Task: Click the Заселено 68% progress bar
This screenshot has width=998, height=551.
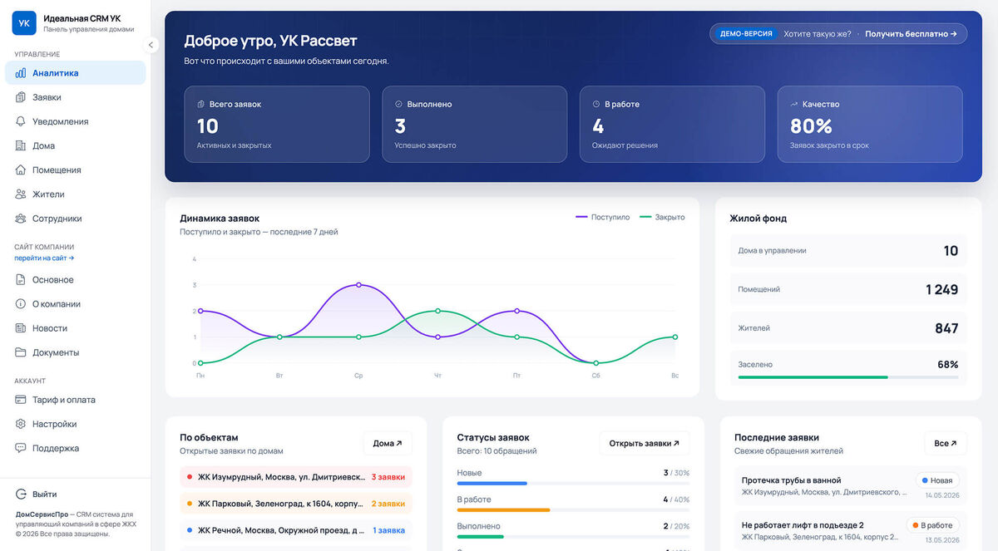Action: (x=848, y=377)
